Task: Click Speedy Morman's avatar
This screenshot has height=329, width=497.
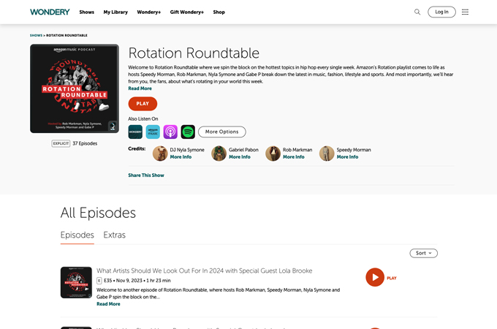Action: (x=327, y=154)
